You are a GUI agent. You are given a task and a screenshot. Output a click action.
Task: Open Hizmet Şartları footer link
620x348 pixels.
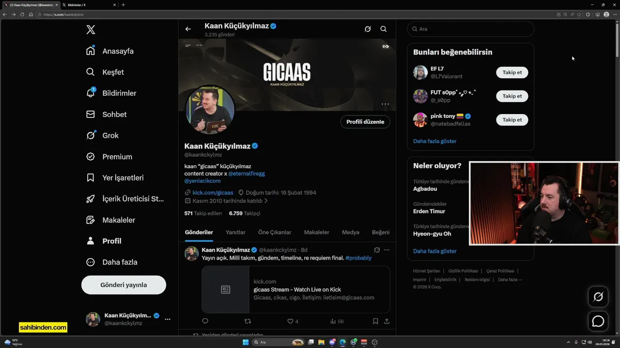[x=426, y=271]
